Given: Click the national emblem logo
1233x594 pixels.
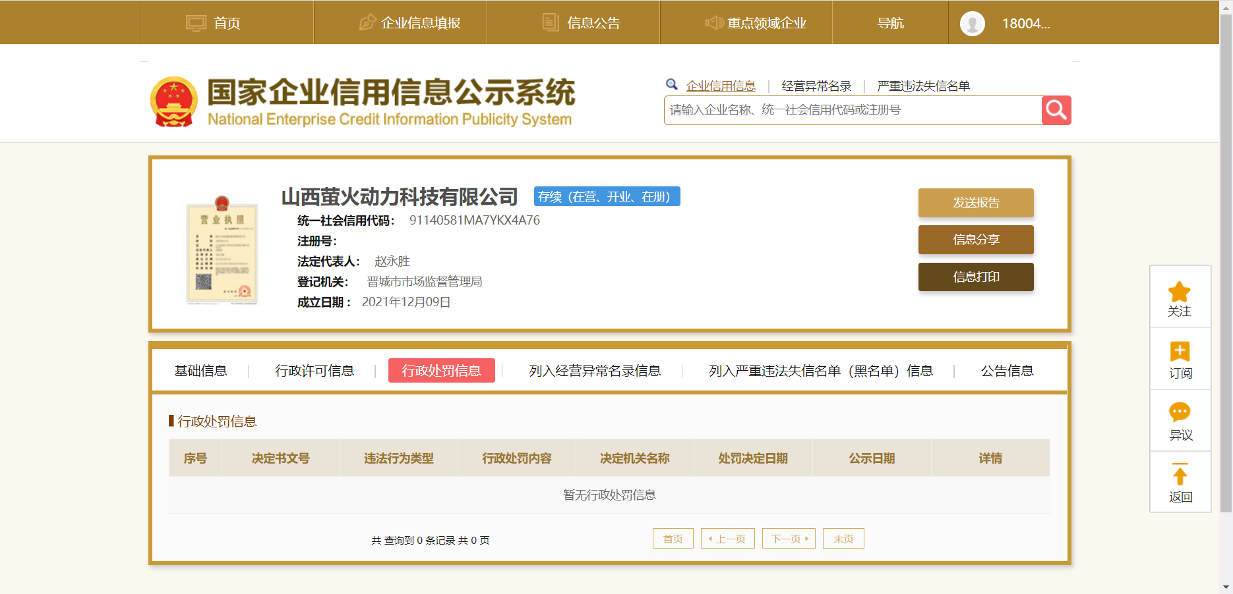Looking at the screenshot, I should (x=174, y=101).
